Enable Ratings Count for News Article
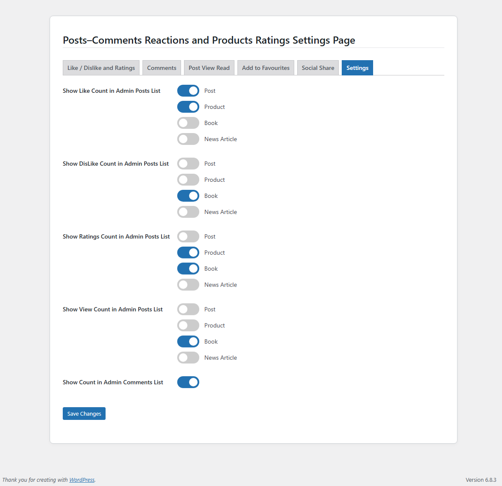The width and height of the screenshot is (502, 486). [188, 285]
